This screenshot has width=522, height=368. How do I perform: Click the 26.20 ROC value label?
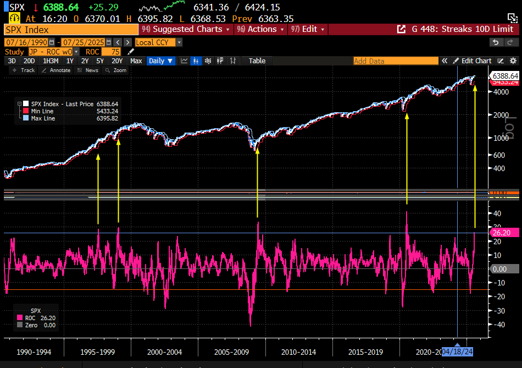504,233
